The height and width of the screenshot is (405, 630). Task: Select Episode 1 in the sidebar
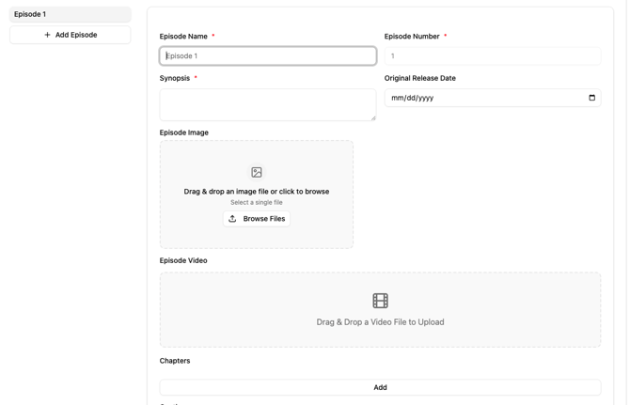click(70, 14)
